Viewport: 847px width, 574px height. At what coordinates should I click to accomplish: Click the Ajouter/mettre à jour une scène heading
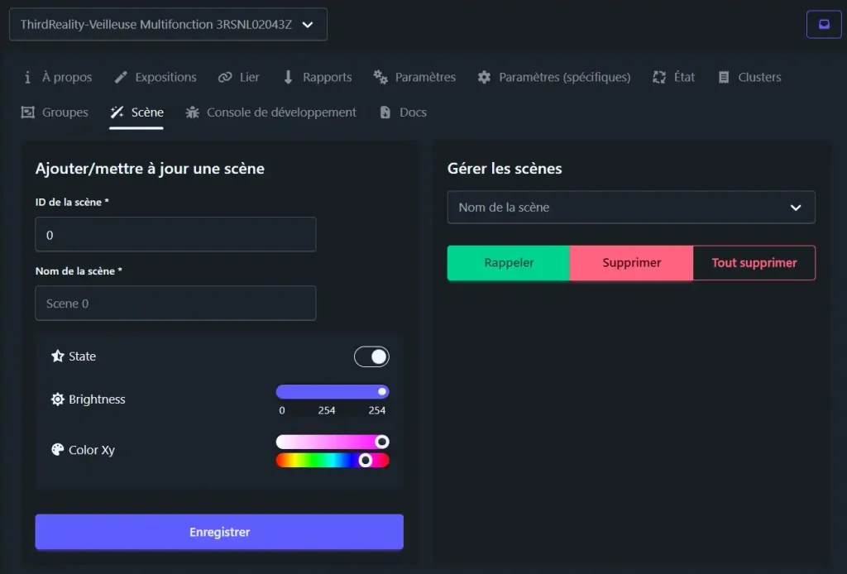tap(150, 169)
